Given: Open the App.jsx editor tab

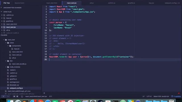Looking at the screenshot, I should tap(151, 3).
